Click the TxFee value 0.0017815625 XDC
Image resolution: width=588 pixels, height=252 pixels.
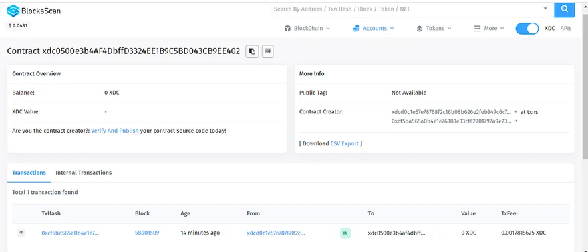point(523,233)
